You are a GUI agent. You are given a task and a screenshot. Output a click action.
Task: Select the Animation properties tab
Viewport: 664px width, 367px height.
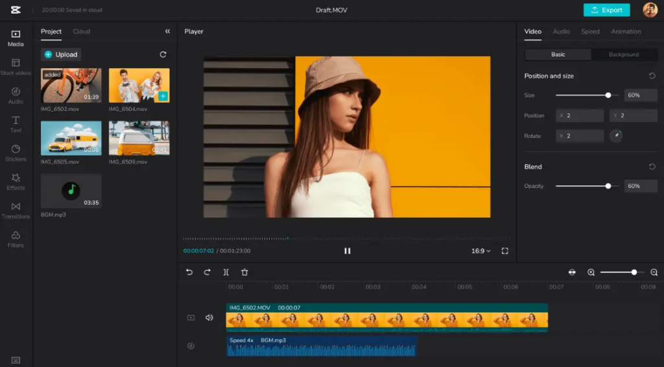pyautogui.click(x=626, y=32)
